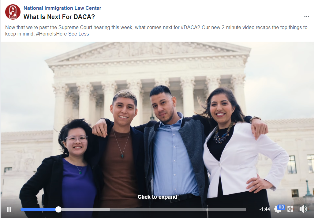Mute the video with the speaker icon
The image size is (314, 218).
(303, 209)
